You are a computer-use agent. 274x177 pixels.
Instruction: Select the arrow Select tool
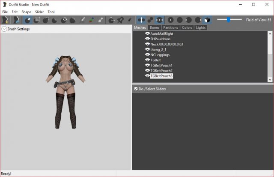pyautogui.click(x=28, y=20)
